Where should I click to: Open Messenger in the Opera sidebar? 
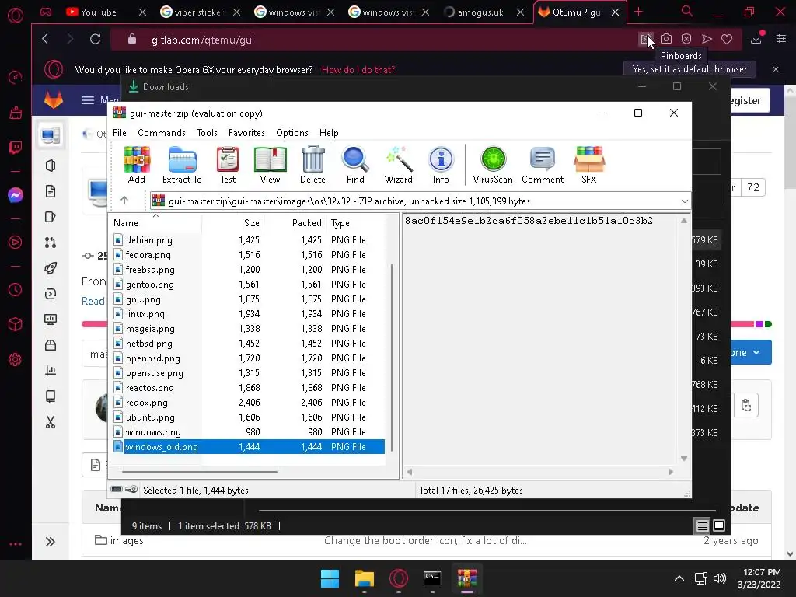point(16,195)
